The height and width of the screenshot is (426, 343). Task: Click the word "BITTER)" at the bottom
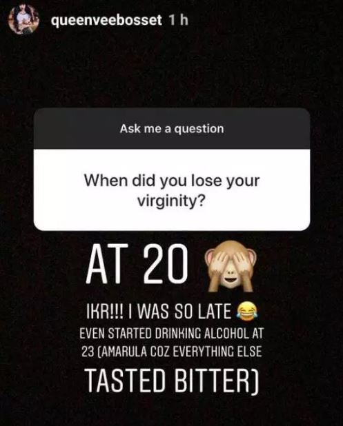click(x=217, y=379)
